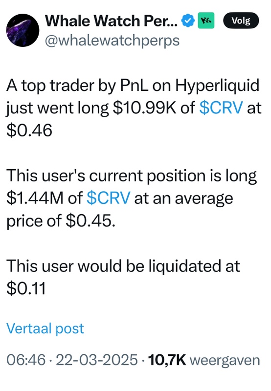This screenshot has height=391, width=271.
Task: Click the 06:46 timestamp
Action: [x=26, y=360]
